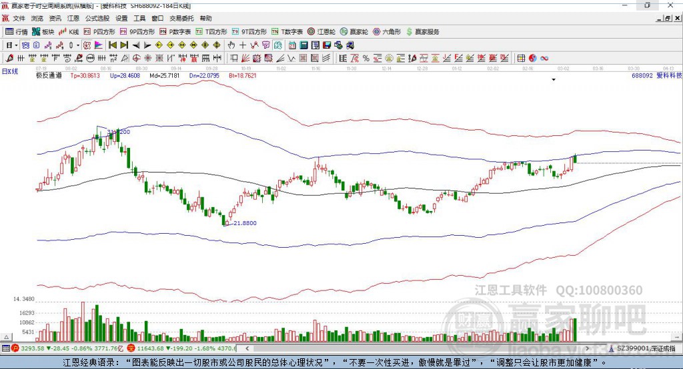Select the red pencil drawing tool
Image resolution: width=683 pixels, height=369 pixels.
pos(9,58)
